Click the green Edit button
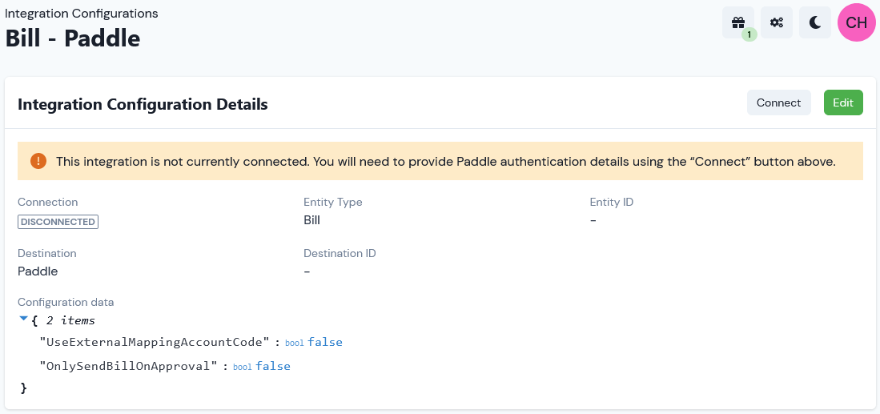 tap(843, 102)
